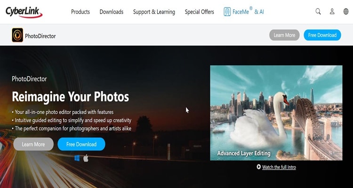
Task: Click the FaceMe face-scan icon
Action: [x=227, y=12]
